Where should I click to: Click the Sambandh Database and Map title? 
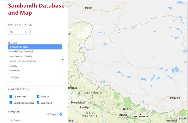pyautogui.click(x=36, y=9)
